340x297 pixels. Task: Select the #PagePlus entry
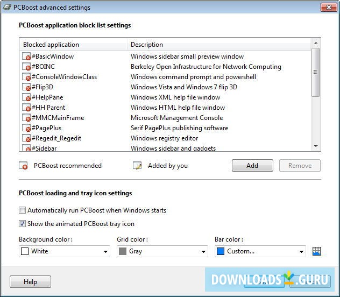[x=46, y=128]
